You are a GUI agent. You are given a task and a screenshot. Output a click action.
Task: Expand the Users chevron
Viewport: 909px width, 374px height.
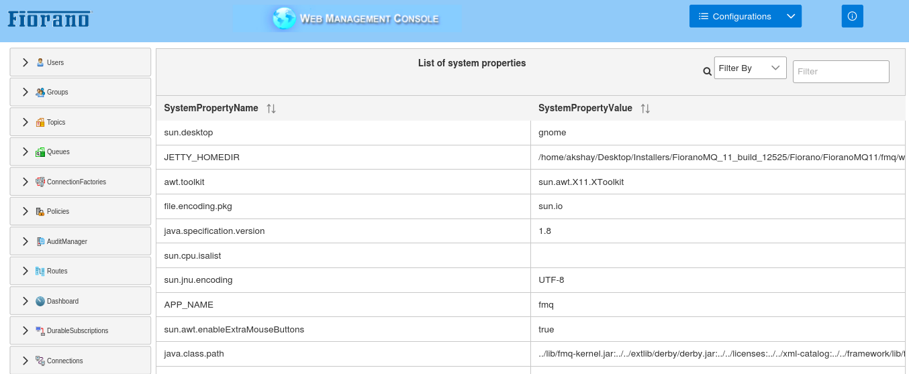pyautogui.click(x=25, y=62)
